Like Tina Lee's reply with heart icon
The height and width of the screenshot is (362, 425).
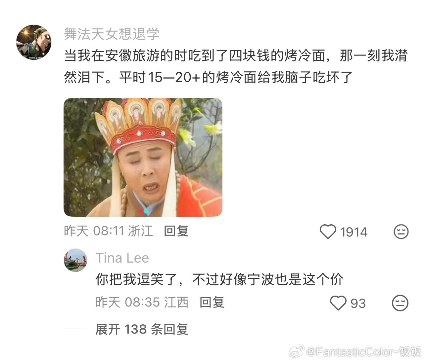coord(338,303)
